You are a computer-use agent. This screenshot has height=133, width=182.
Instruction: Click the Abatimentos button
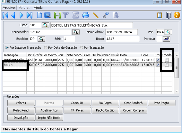49,110
